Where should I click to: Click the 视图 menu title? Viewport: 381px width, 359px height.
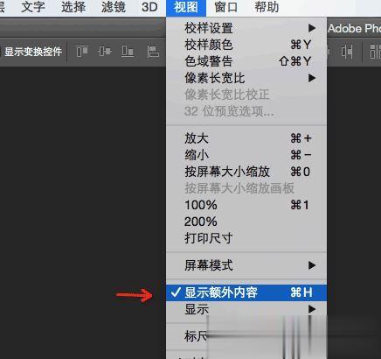pos(186,8)
